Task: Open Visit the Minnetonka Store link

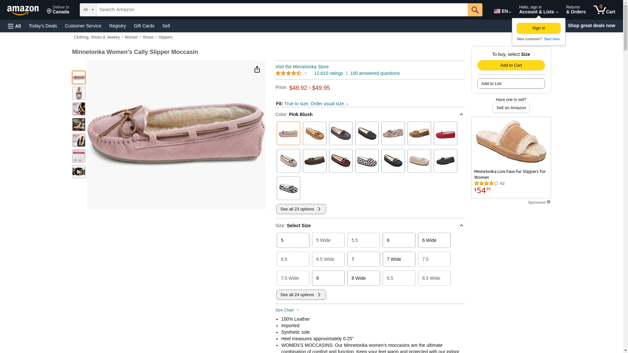Action: click(302, 67)
